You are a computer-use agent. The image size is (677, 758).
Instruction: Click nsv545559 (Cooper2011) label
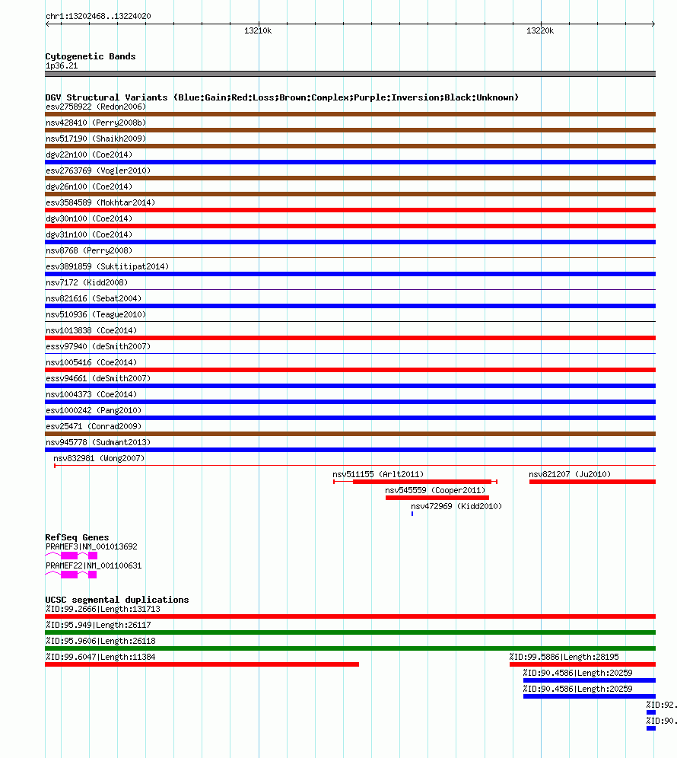tap(435, 489)
